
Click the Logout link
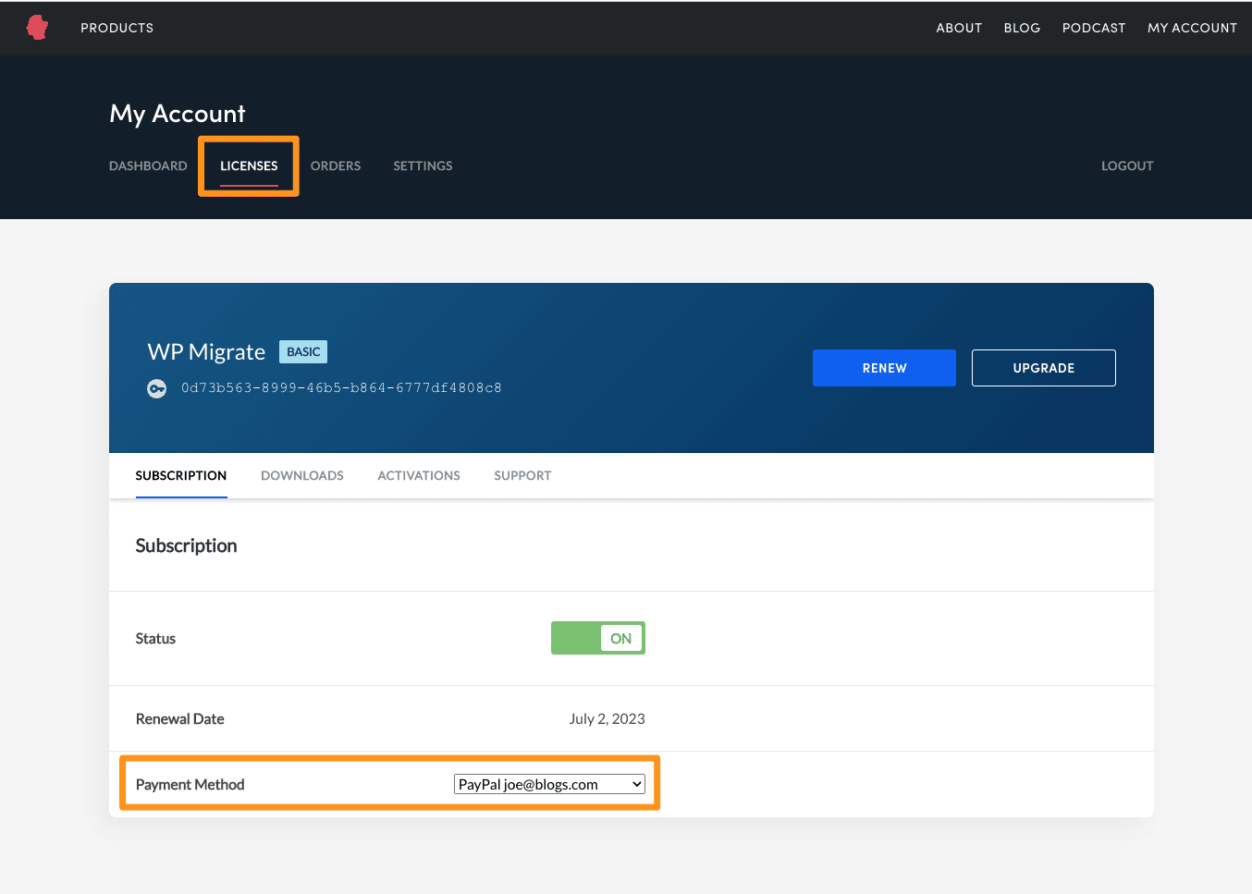[x=1126, y=165]
